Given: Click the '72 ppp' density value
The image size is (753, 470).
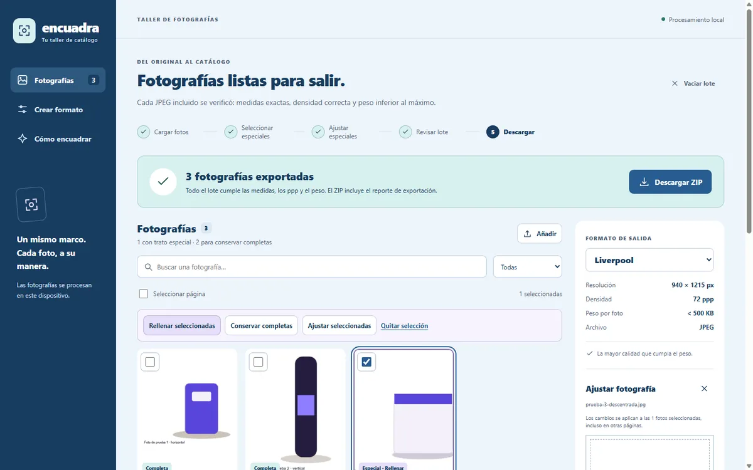Looking at the screenshot, I should pos(703,300).
